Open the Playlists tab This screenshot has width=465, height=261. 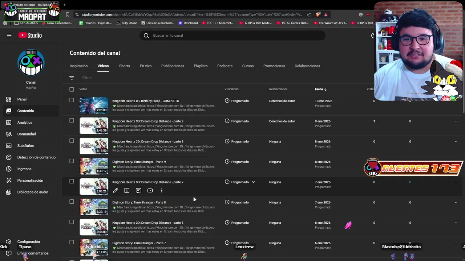[x=201, y=66]
